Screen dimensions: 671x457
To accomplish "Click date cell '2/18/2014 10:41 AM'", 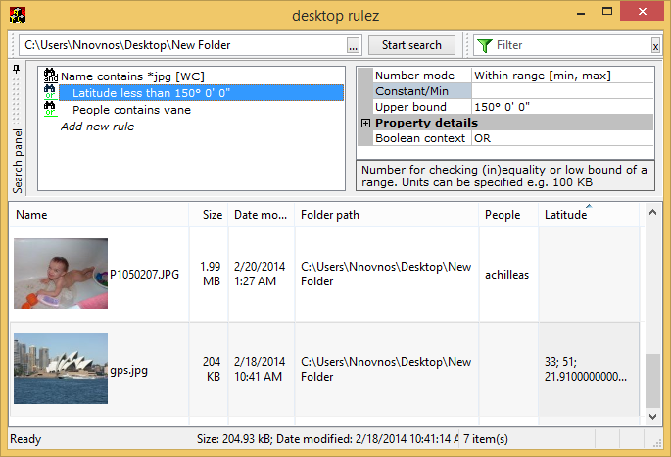I will pyautogui.click(x=260, y=369).
